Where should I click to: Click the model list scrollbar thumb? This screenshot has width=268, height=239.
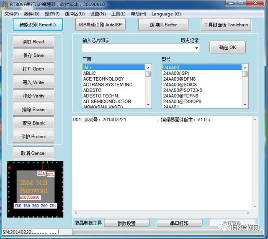coord(245,74)
